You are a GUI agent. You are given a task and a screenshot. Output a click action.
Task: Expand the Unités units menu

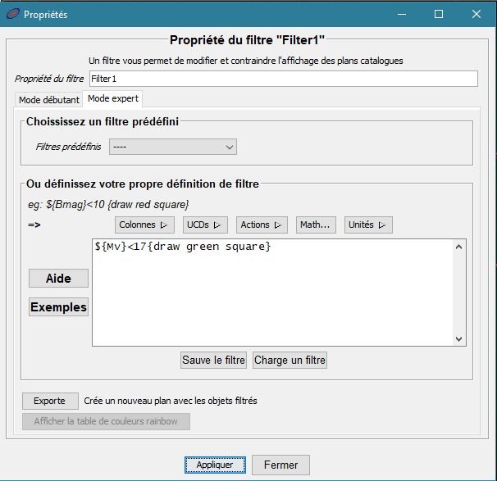367,225
